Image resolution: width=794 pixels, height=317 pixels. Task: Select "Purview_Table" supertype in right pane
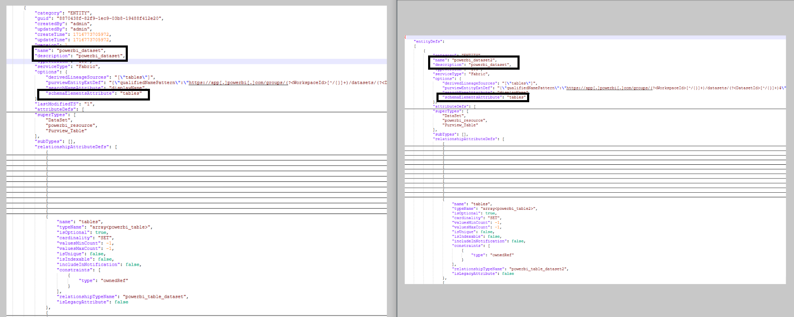tap(460, 125)
